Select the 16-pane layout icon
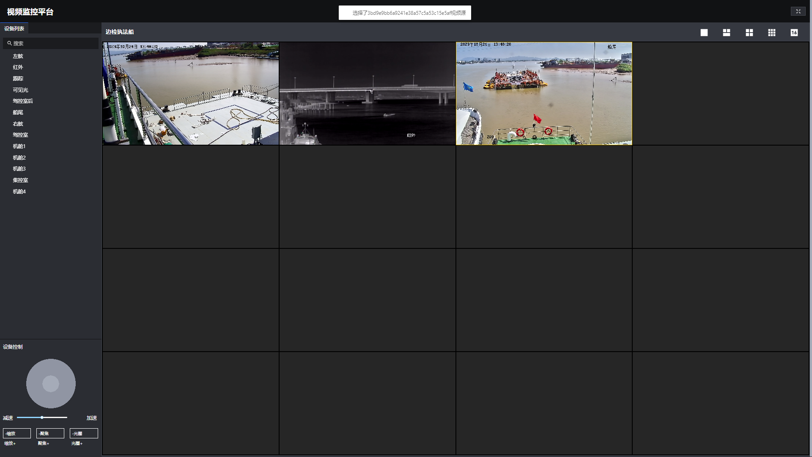Viewport: 812px width, 457px height. (794, 33)
